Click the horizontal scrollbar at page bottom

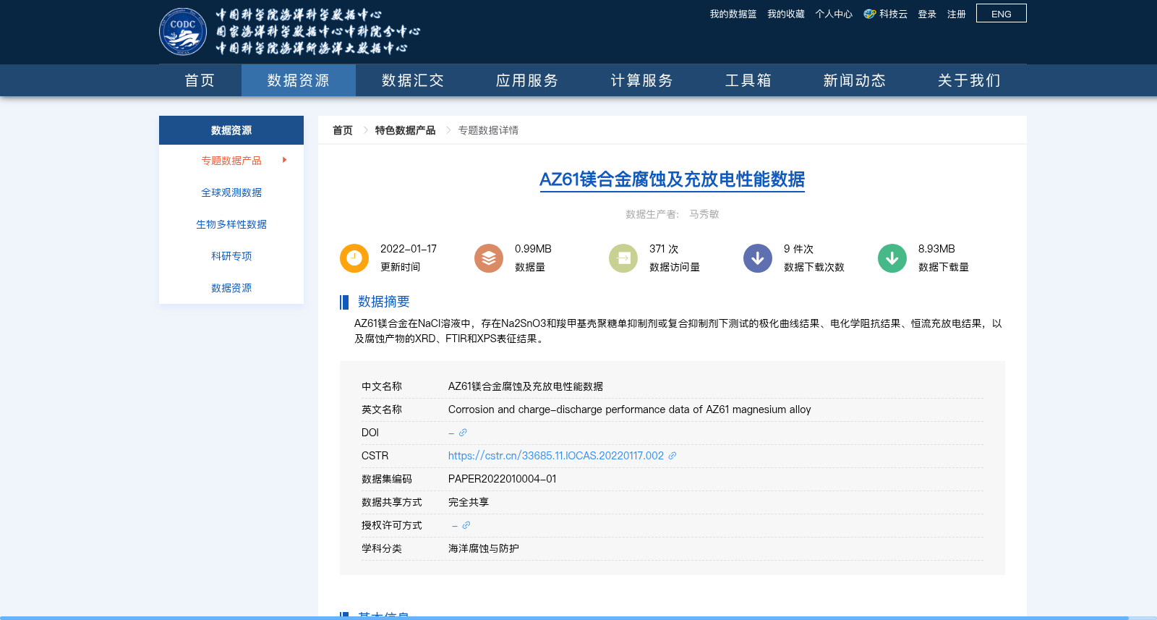[564, 618]
